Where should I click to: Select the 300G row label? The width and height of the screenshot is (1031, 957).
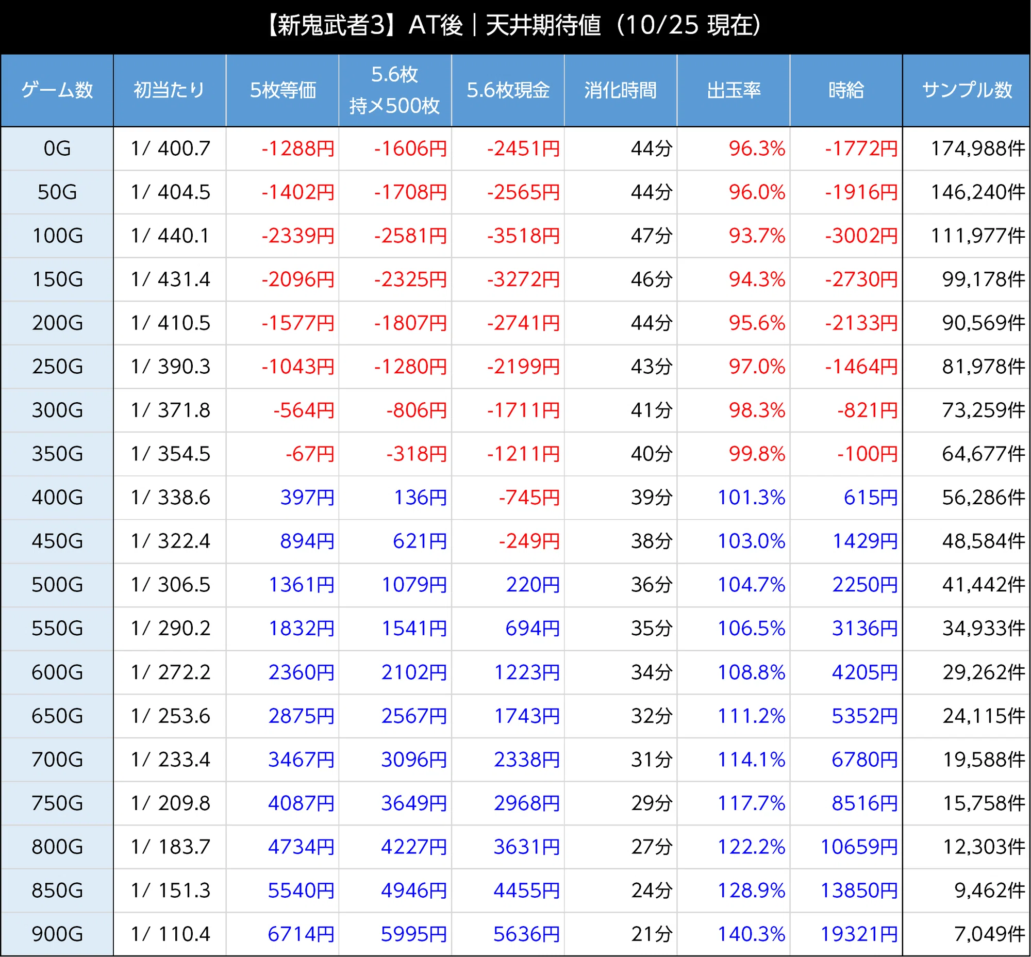point(57,410)
